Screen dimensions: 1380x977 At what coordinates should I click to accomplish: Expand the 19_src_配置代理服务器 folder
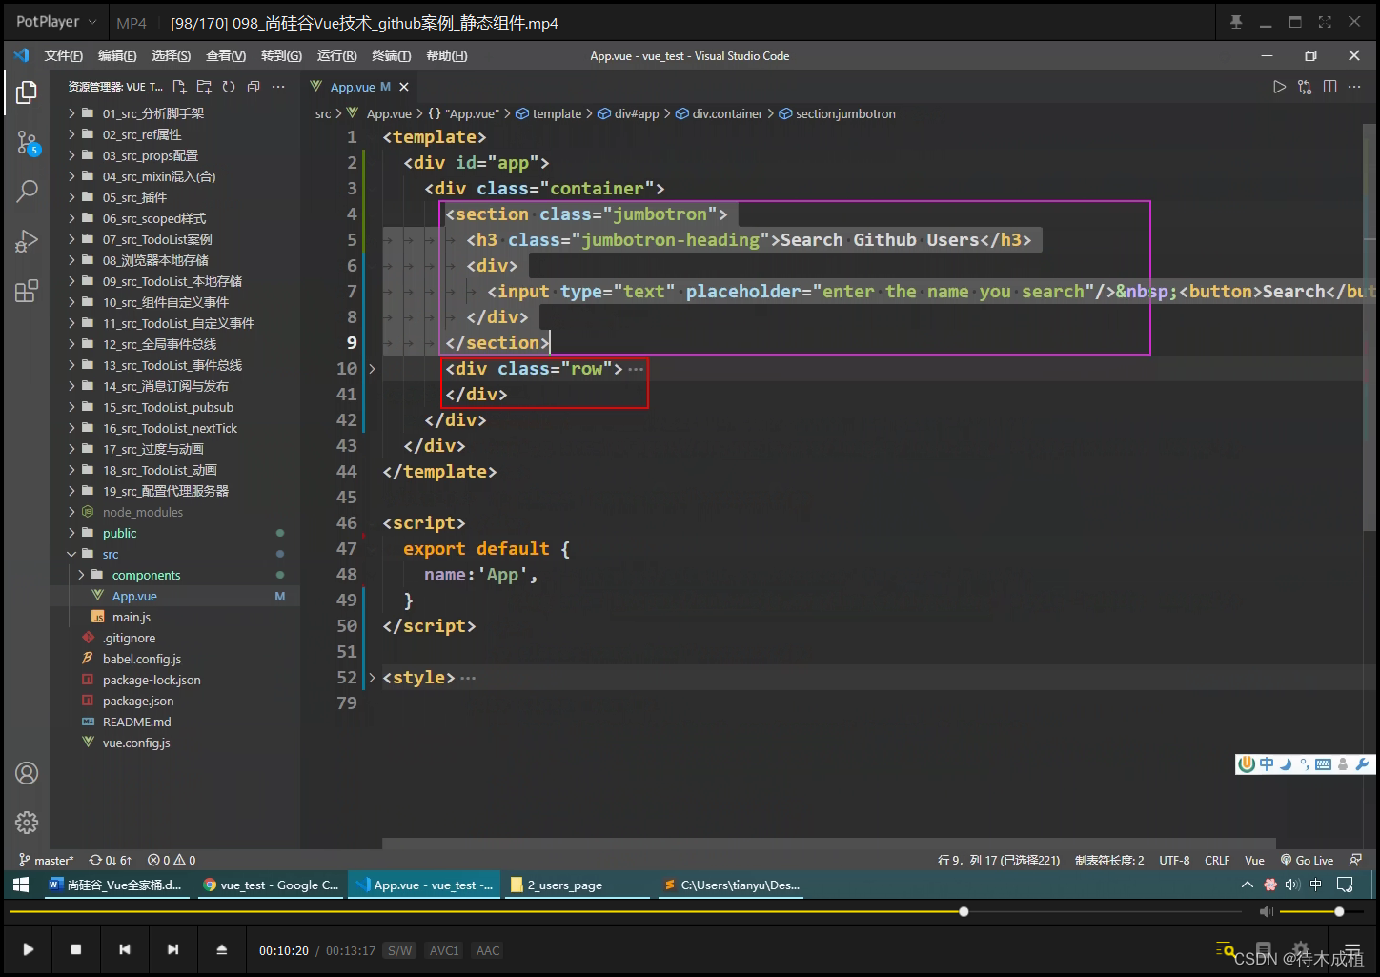click(x=165, y=491)
